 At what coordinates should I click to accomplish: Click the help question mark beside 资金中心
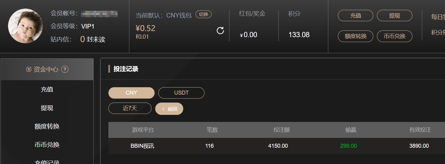[x=65, y=69]
